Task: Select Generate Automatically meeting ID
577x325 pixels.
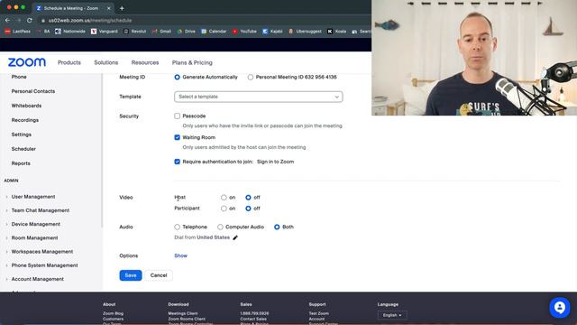Action: (x=177, y=77)
